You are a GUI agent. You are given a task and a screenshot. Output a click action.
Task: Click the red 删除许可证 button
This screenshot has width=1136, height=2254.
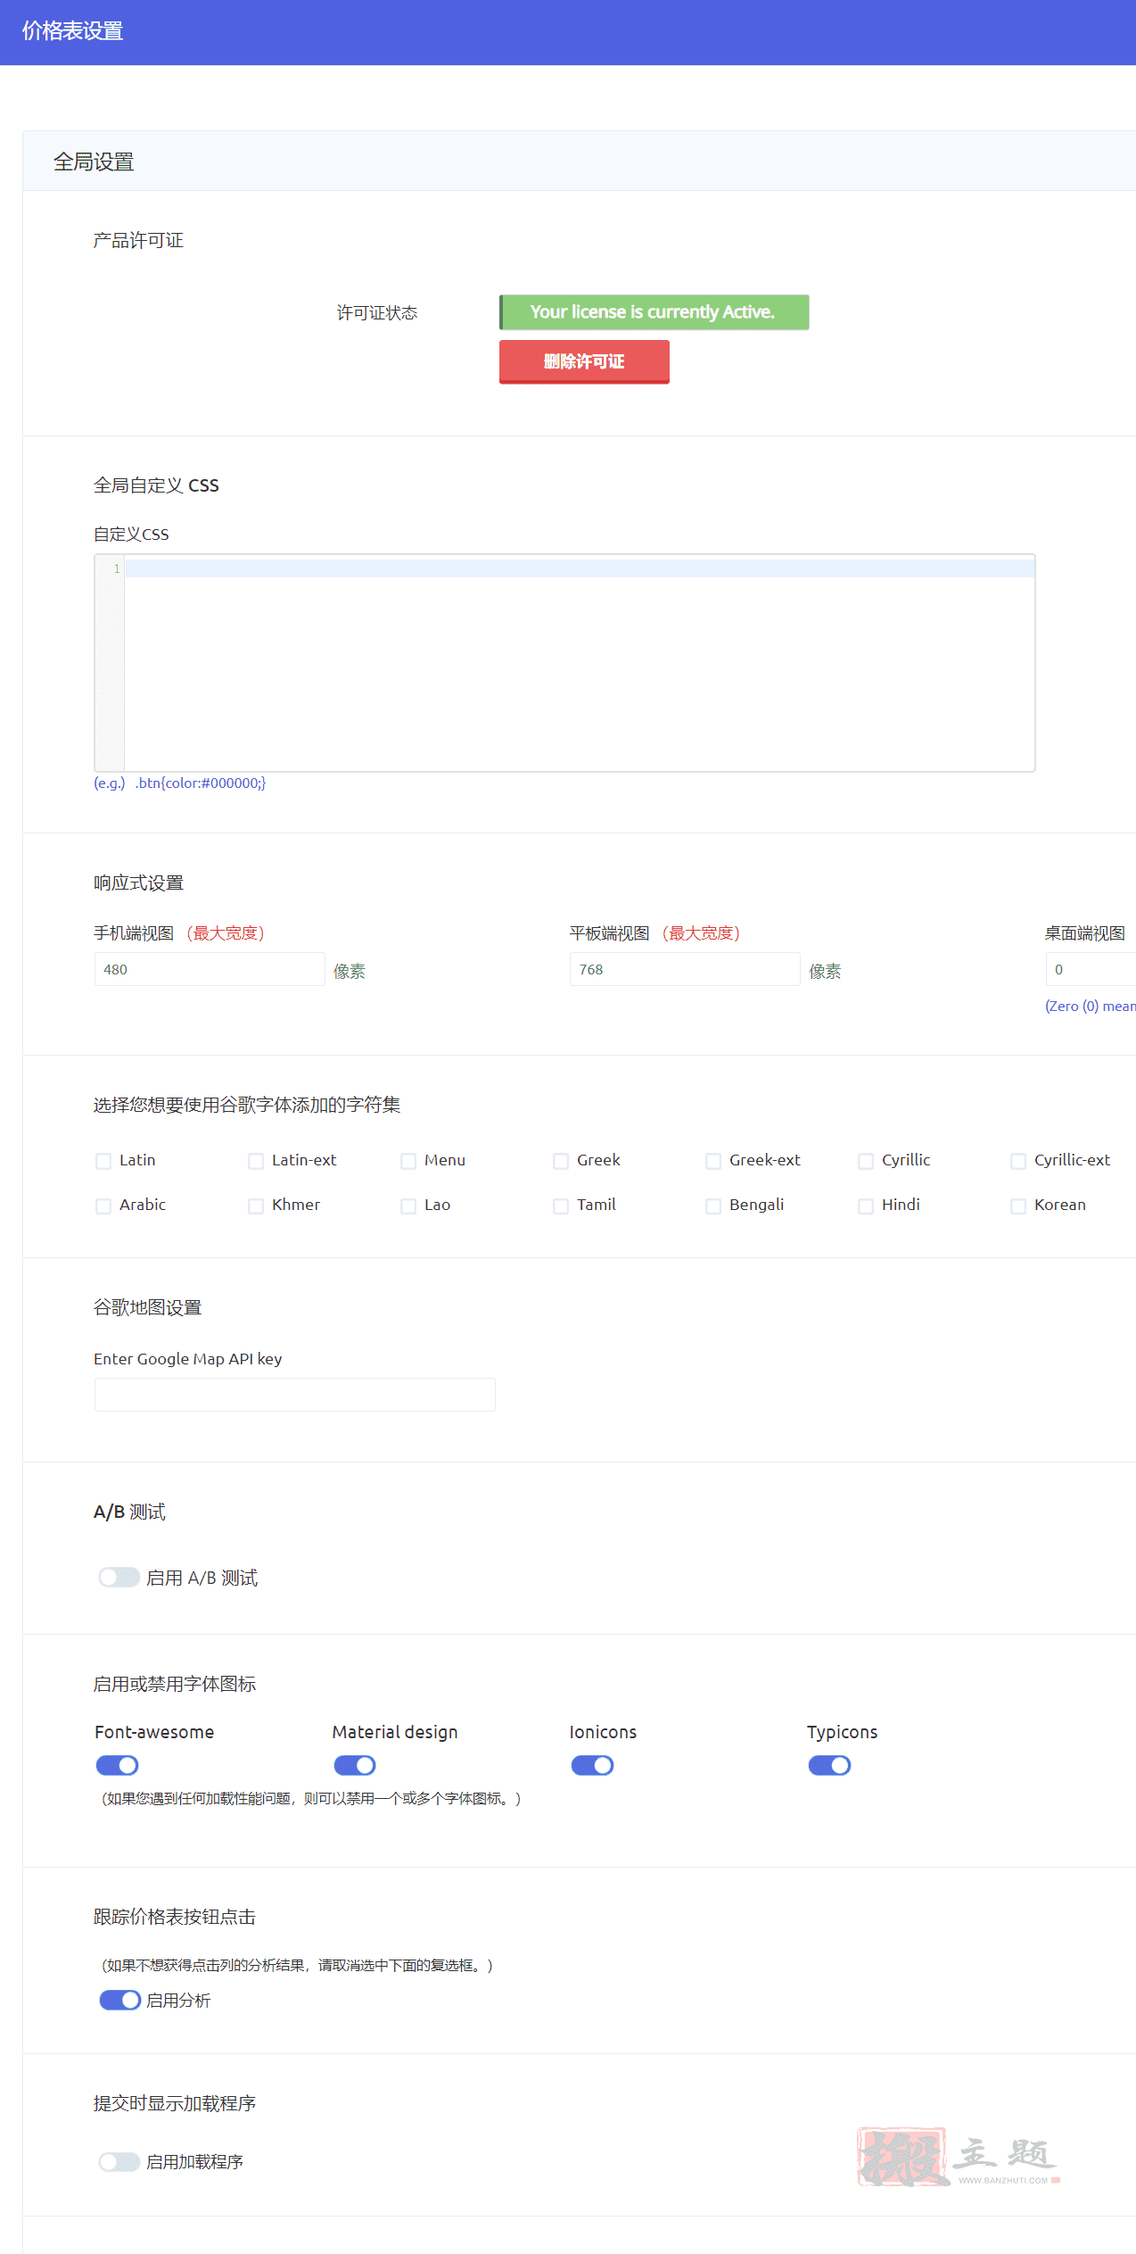click(584, 361)
